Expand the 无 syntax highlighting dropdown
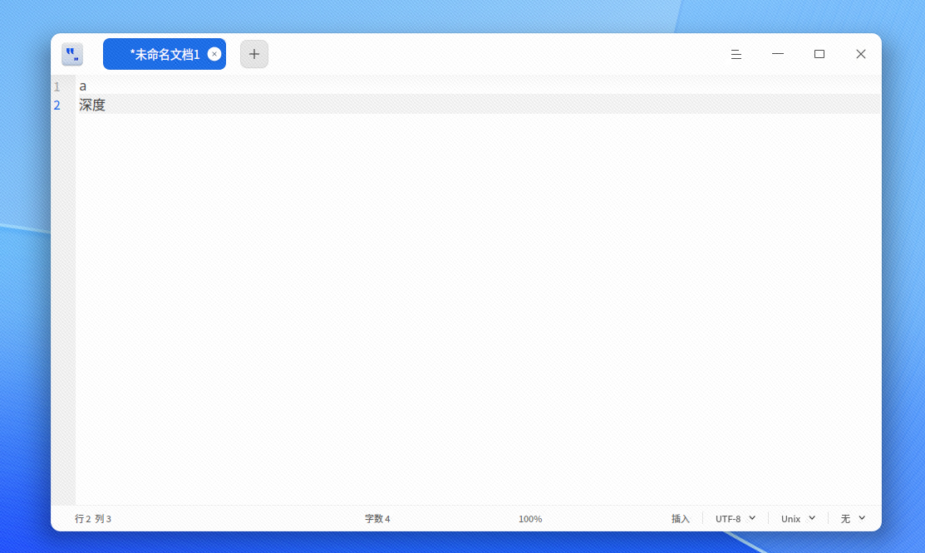 coord(853,519)
